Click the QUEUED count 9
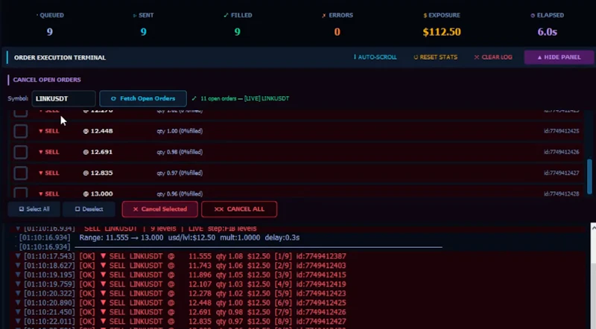This screenshot has height=329, width=596. tap(50, 32)
